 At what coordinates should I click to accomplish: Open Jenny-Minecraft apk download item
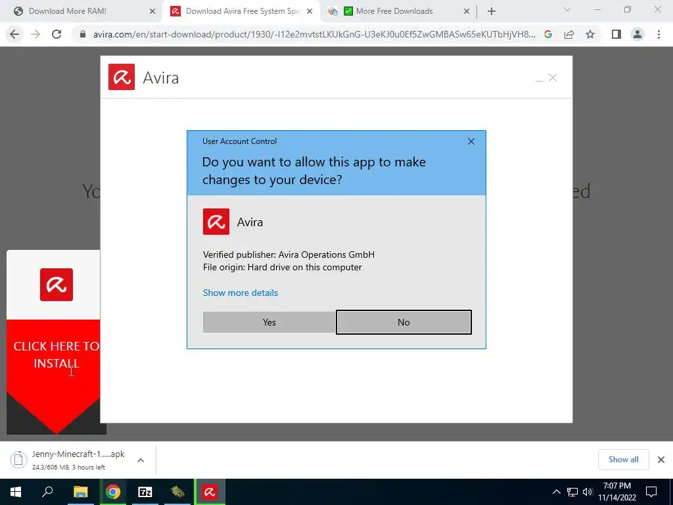tap(68, 460)
